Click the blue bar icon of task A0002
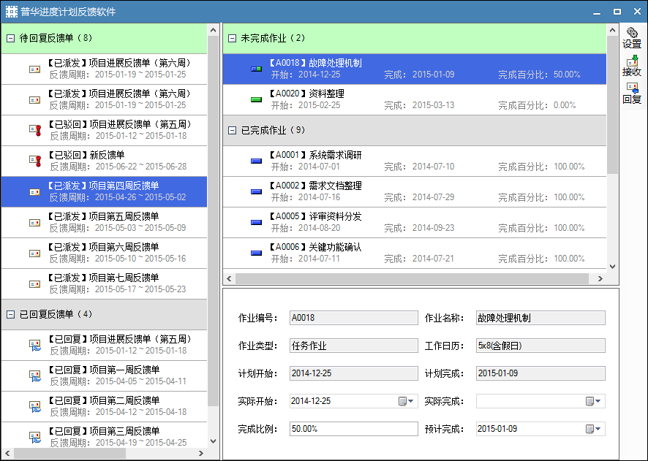Image resolution: width=648 pixels, height=461 pixels. click(256, 191)
